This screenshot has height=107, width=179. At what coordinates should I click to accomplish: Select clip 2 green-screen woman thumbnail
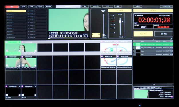click(29, 48)
